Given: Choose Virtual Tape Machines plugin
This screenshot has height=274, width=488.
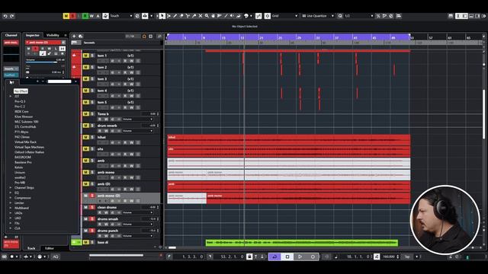Looking at the screenshot, I should [29, 147].
